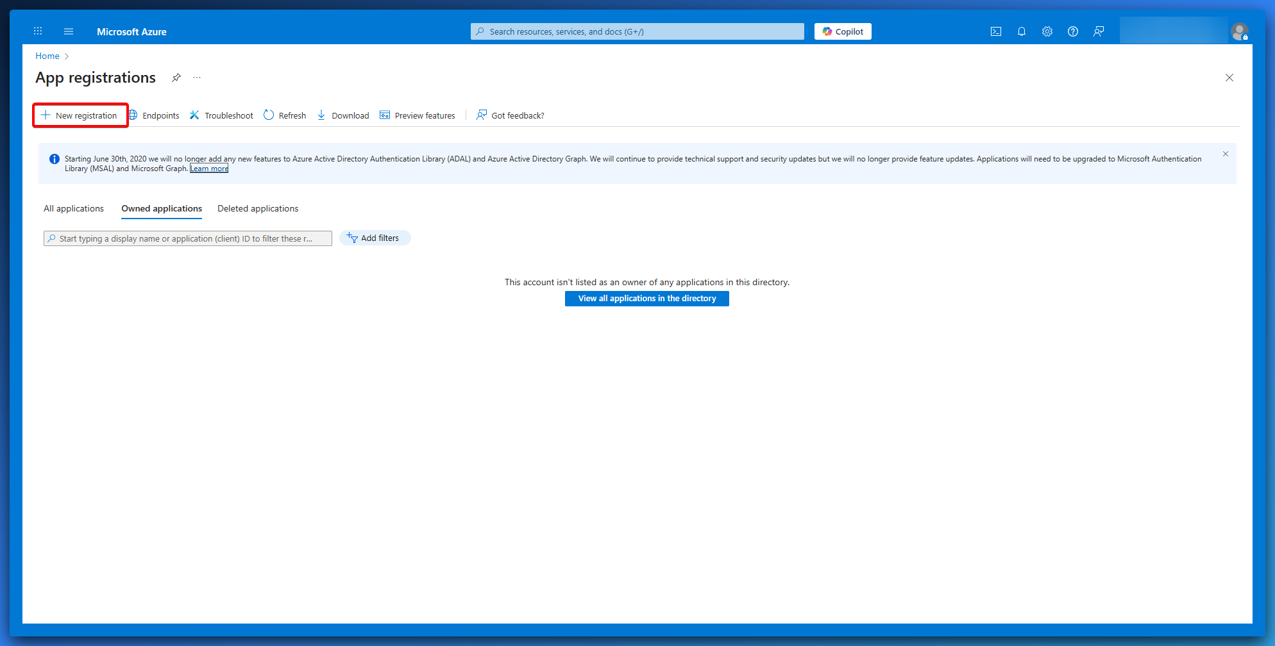The height and width of the screenshot is (646, 1275).
Task: Open the more options ellipsis
Action: pyautogui.click(x=197, y=78)
